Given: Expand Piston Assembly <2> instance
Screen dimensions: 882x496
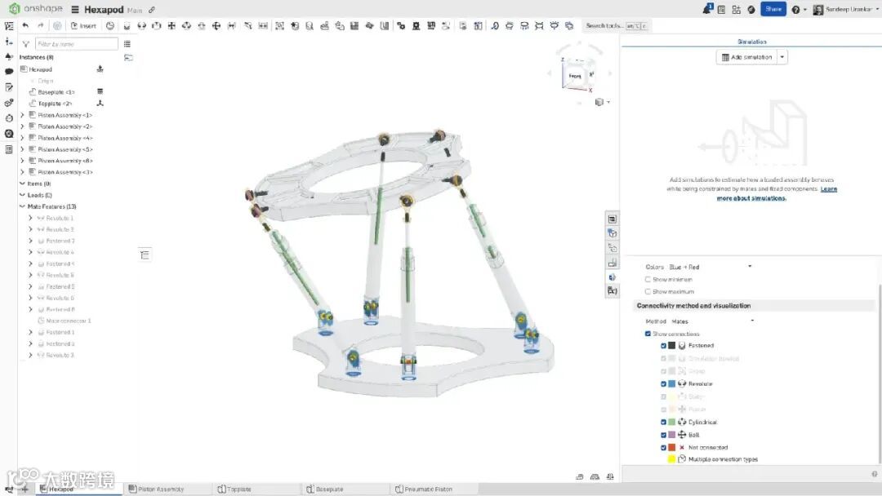Looking at the screenshot, I should (23, 126).
